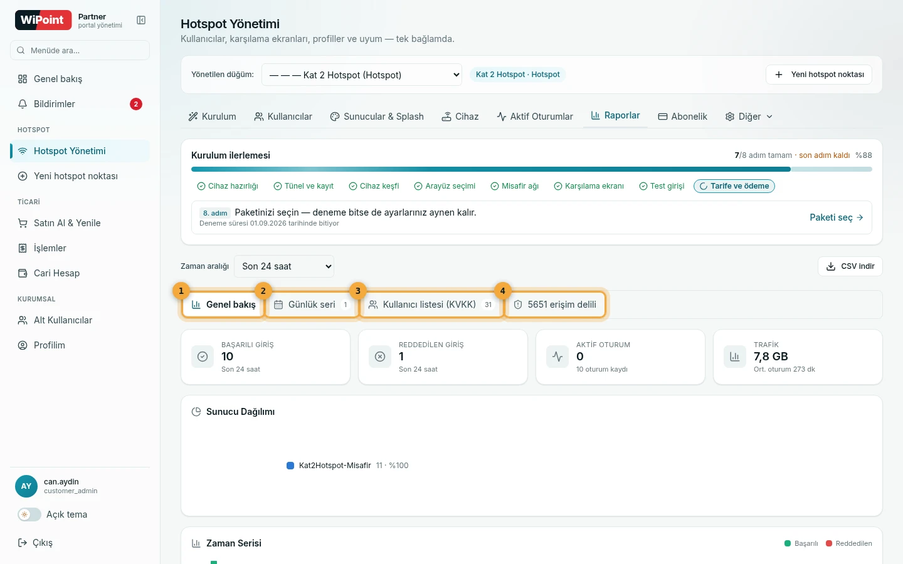This screenshot has height=564, width=903.
Task: Click the Kurulum ilerlemesi progress bar
Action: tap(532, 169)
